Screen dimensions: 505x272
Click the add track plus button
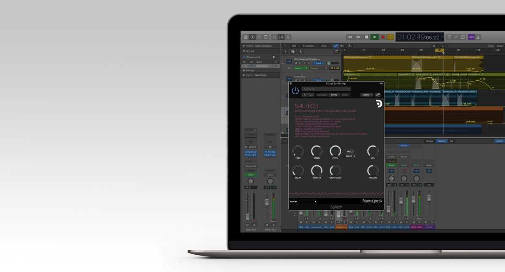[x=285, y=52]
